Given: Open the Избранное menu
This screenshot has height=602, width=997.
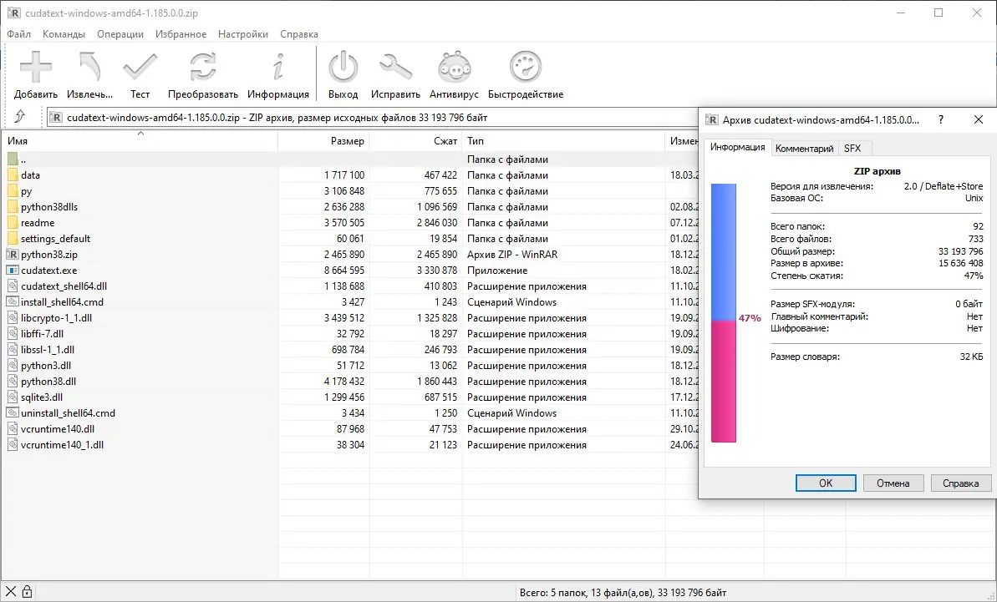Looking at the screenshot, I should tap(181, 34).
